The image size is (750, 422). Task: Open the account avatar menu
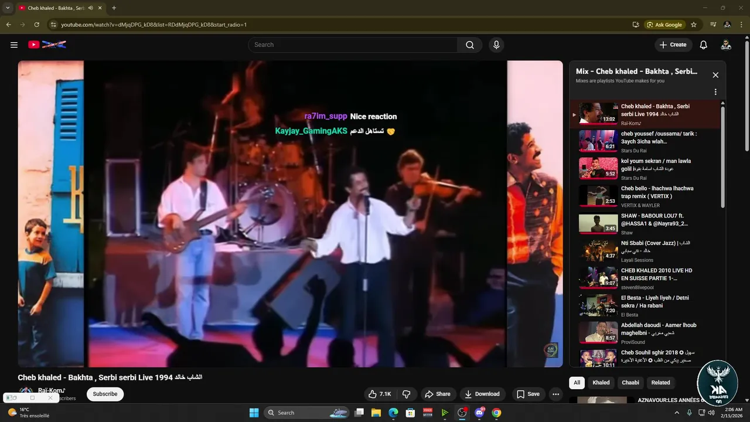point(726,45)
